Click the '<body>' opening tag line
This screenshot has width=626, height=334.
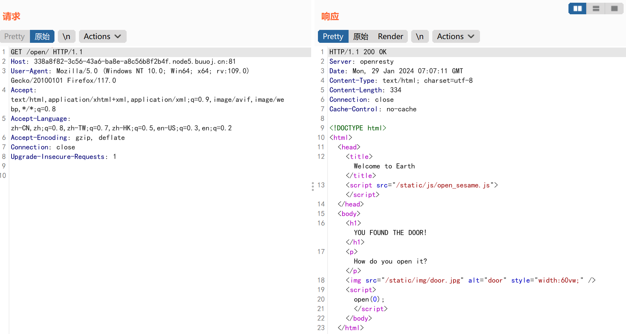coord(349,214)
